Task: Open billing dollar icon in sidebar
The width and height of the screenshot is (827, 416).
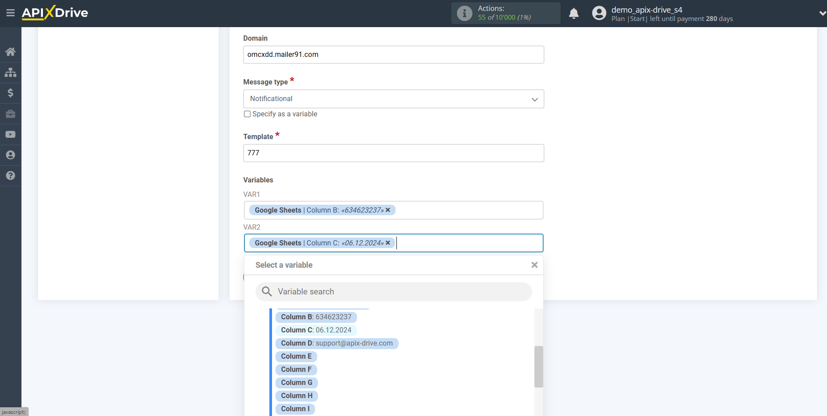Action: 11,93
